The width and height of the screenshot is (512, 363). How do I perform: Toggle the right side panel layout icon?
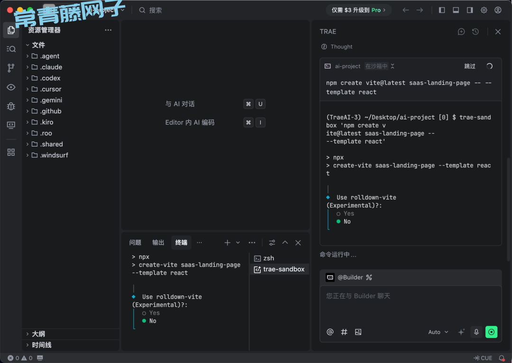pos(470,10)
